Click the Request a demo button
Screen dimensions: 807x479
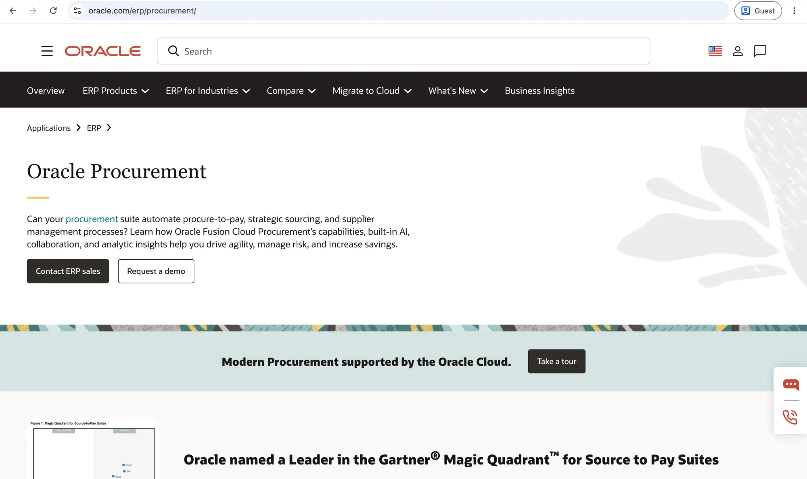tap(156, 271)
